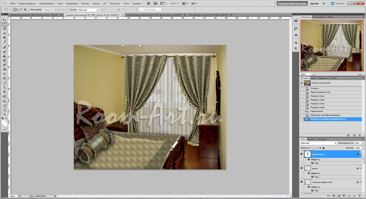Open the Character panel icon in dock
Screen dimensions: 366x199
(x=296, y=43)
